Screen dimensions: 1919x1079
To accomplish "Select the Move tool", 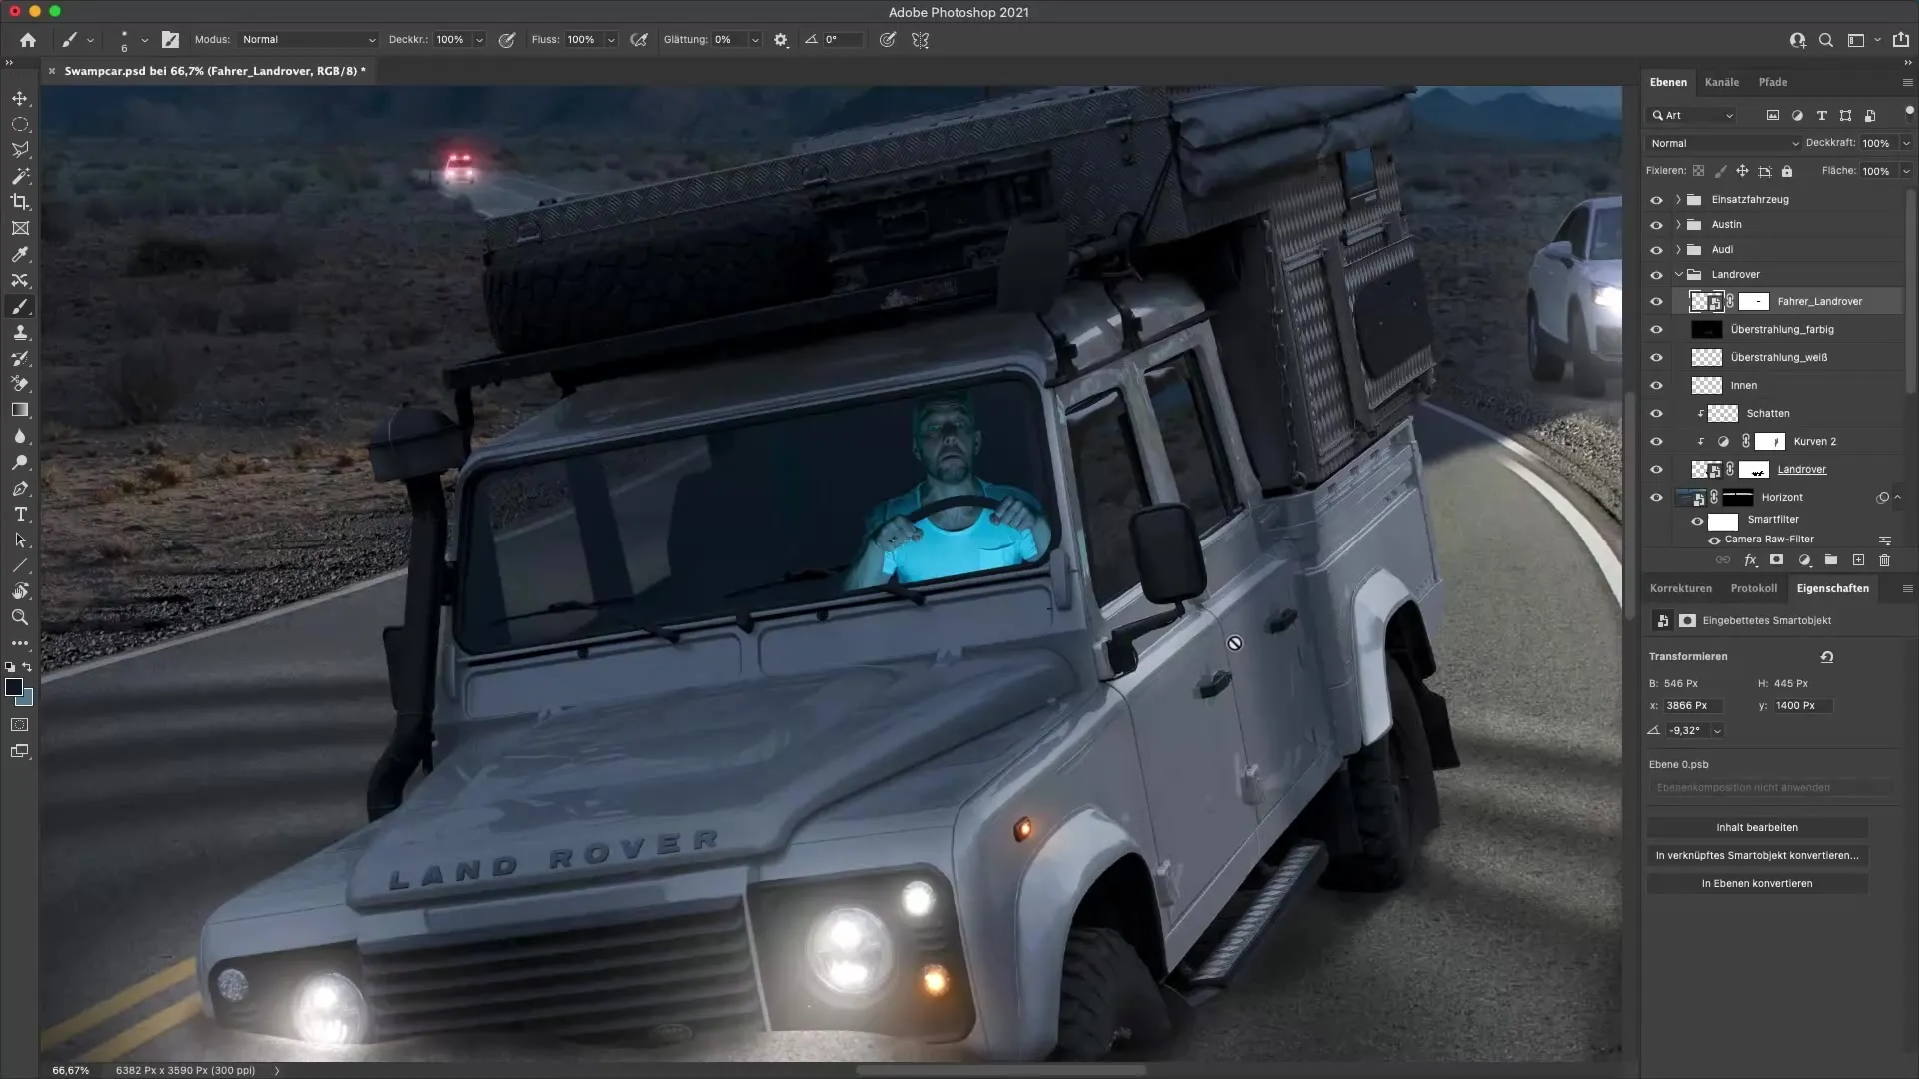I will [20, 98].
